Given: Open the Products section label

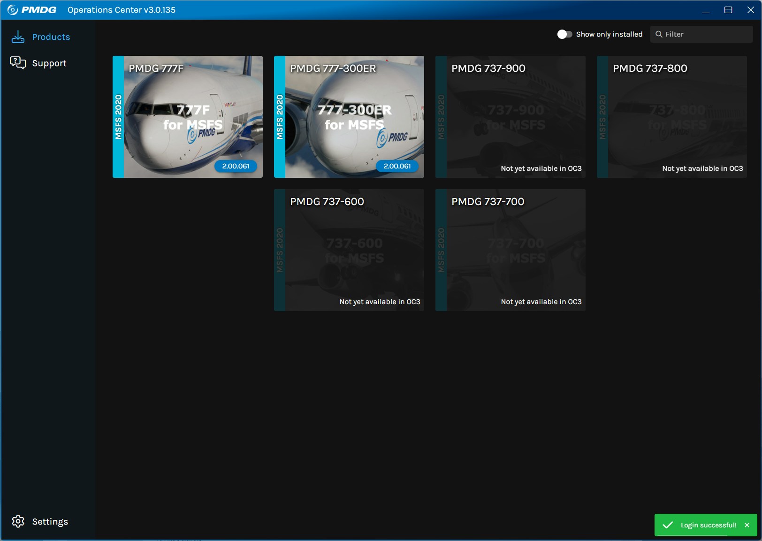Looking at the screenshot, I should pyautogui.click(x=51, y=37).
